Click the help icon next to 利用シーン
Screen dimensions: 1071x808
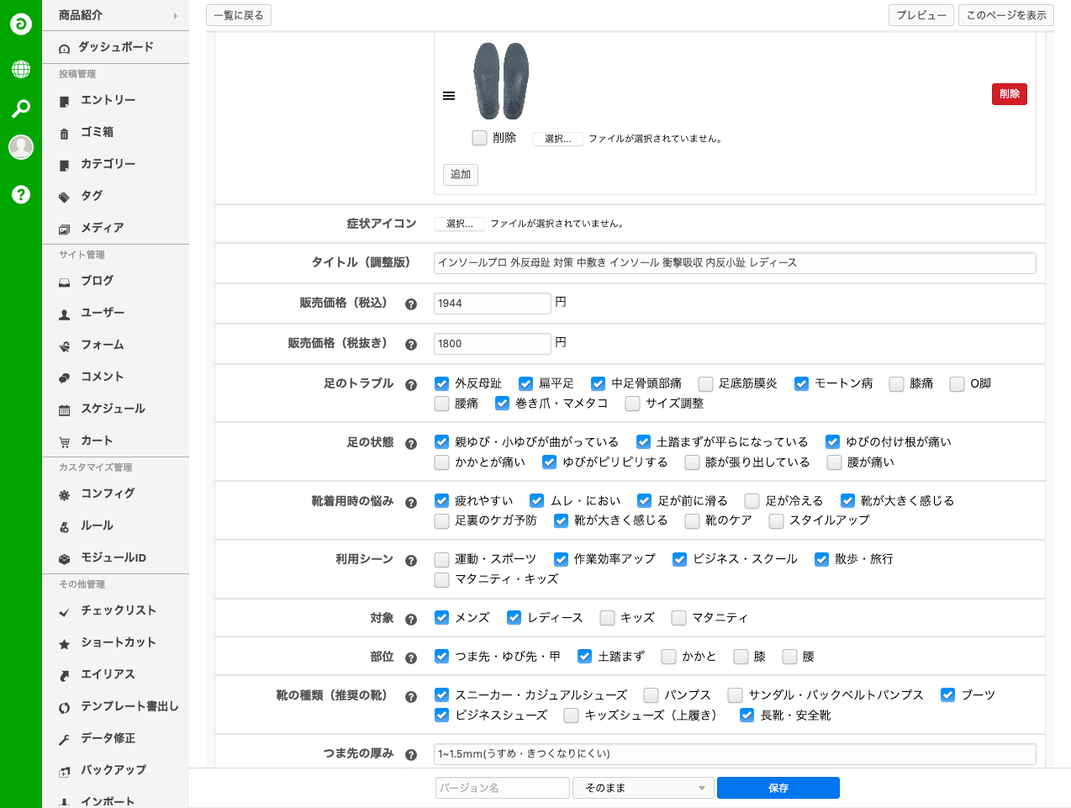coord(411,561)
